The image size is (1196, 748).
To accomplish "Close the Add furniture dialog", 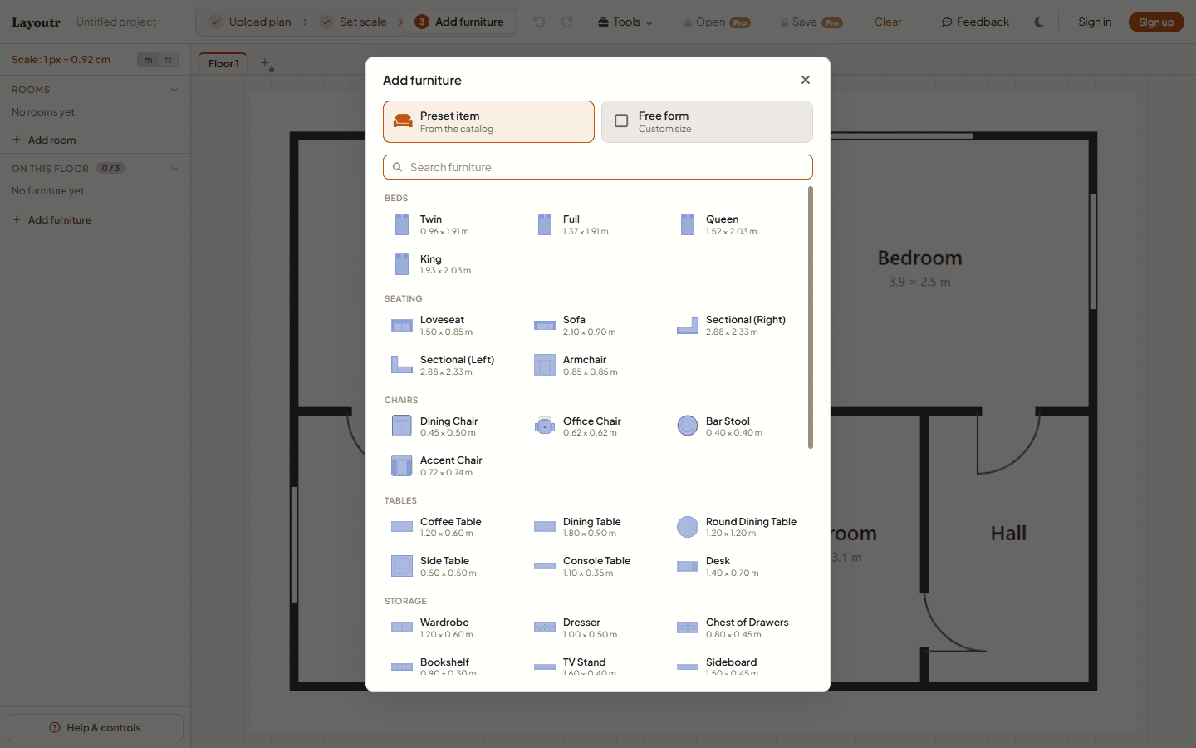I will [806, 80].
